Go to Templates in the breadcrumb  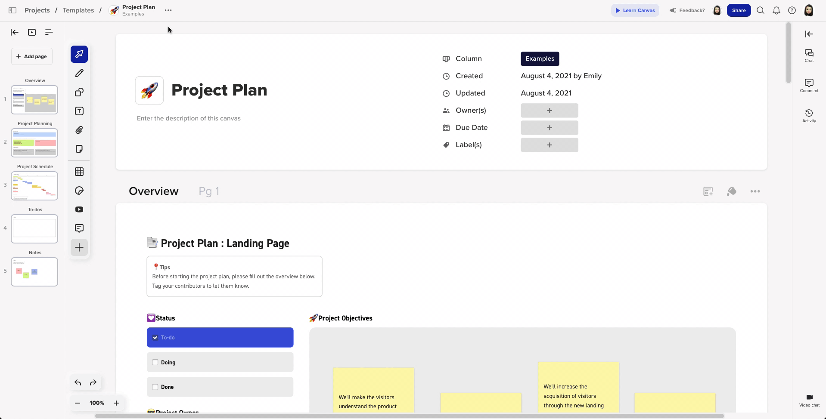point(78,10)
